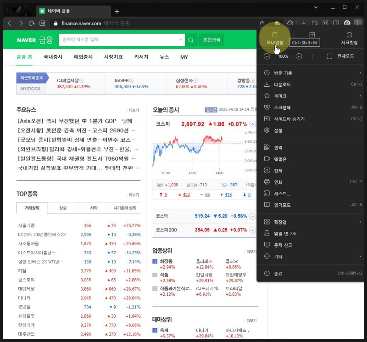Open the 화장품 sector link

[x=166, y=261]
